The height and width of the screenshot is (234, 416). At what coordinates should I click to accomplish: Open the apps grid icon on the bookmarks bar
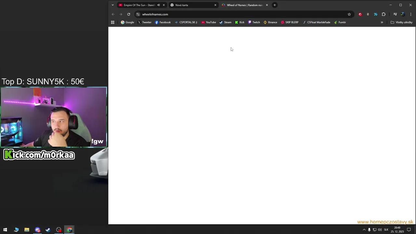point(112,22)
